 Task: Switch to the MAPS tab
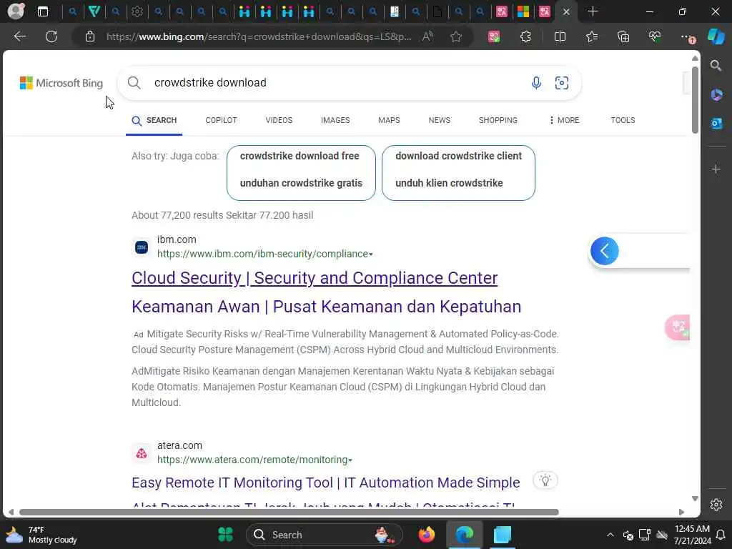[389, 120]
